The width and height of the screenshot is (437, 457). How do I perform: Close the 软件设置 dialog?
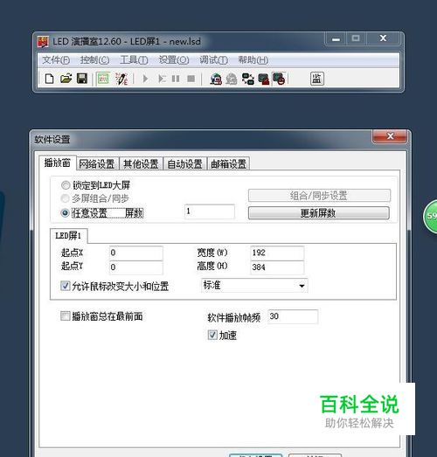click(x=390, y=136)
